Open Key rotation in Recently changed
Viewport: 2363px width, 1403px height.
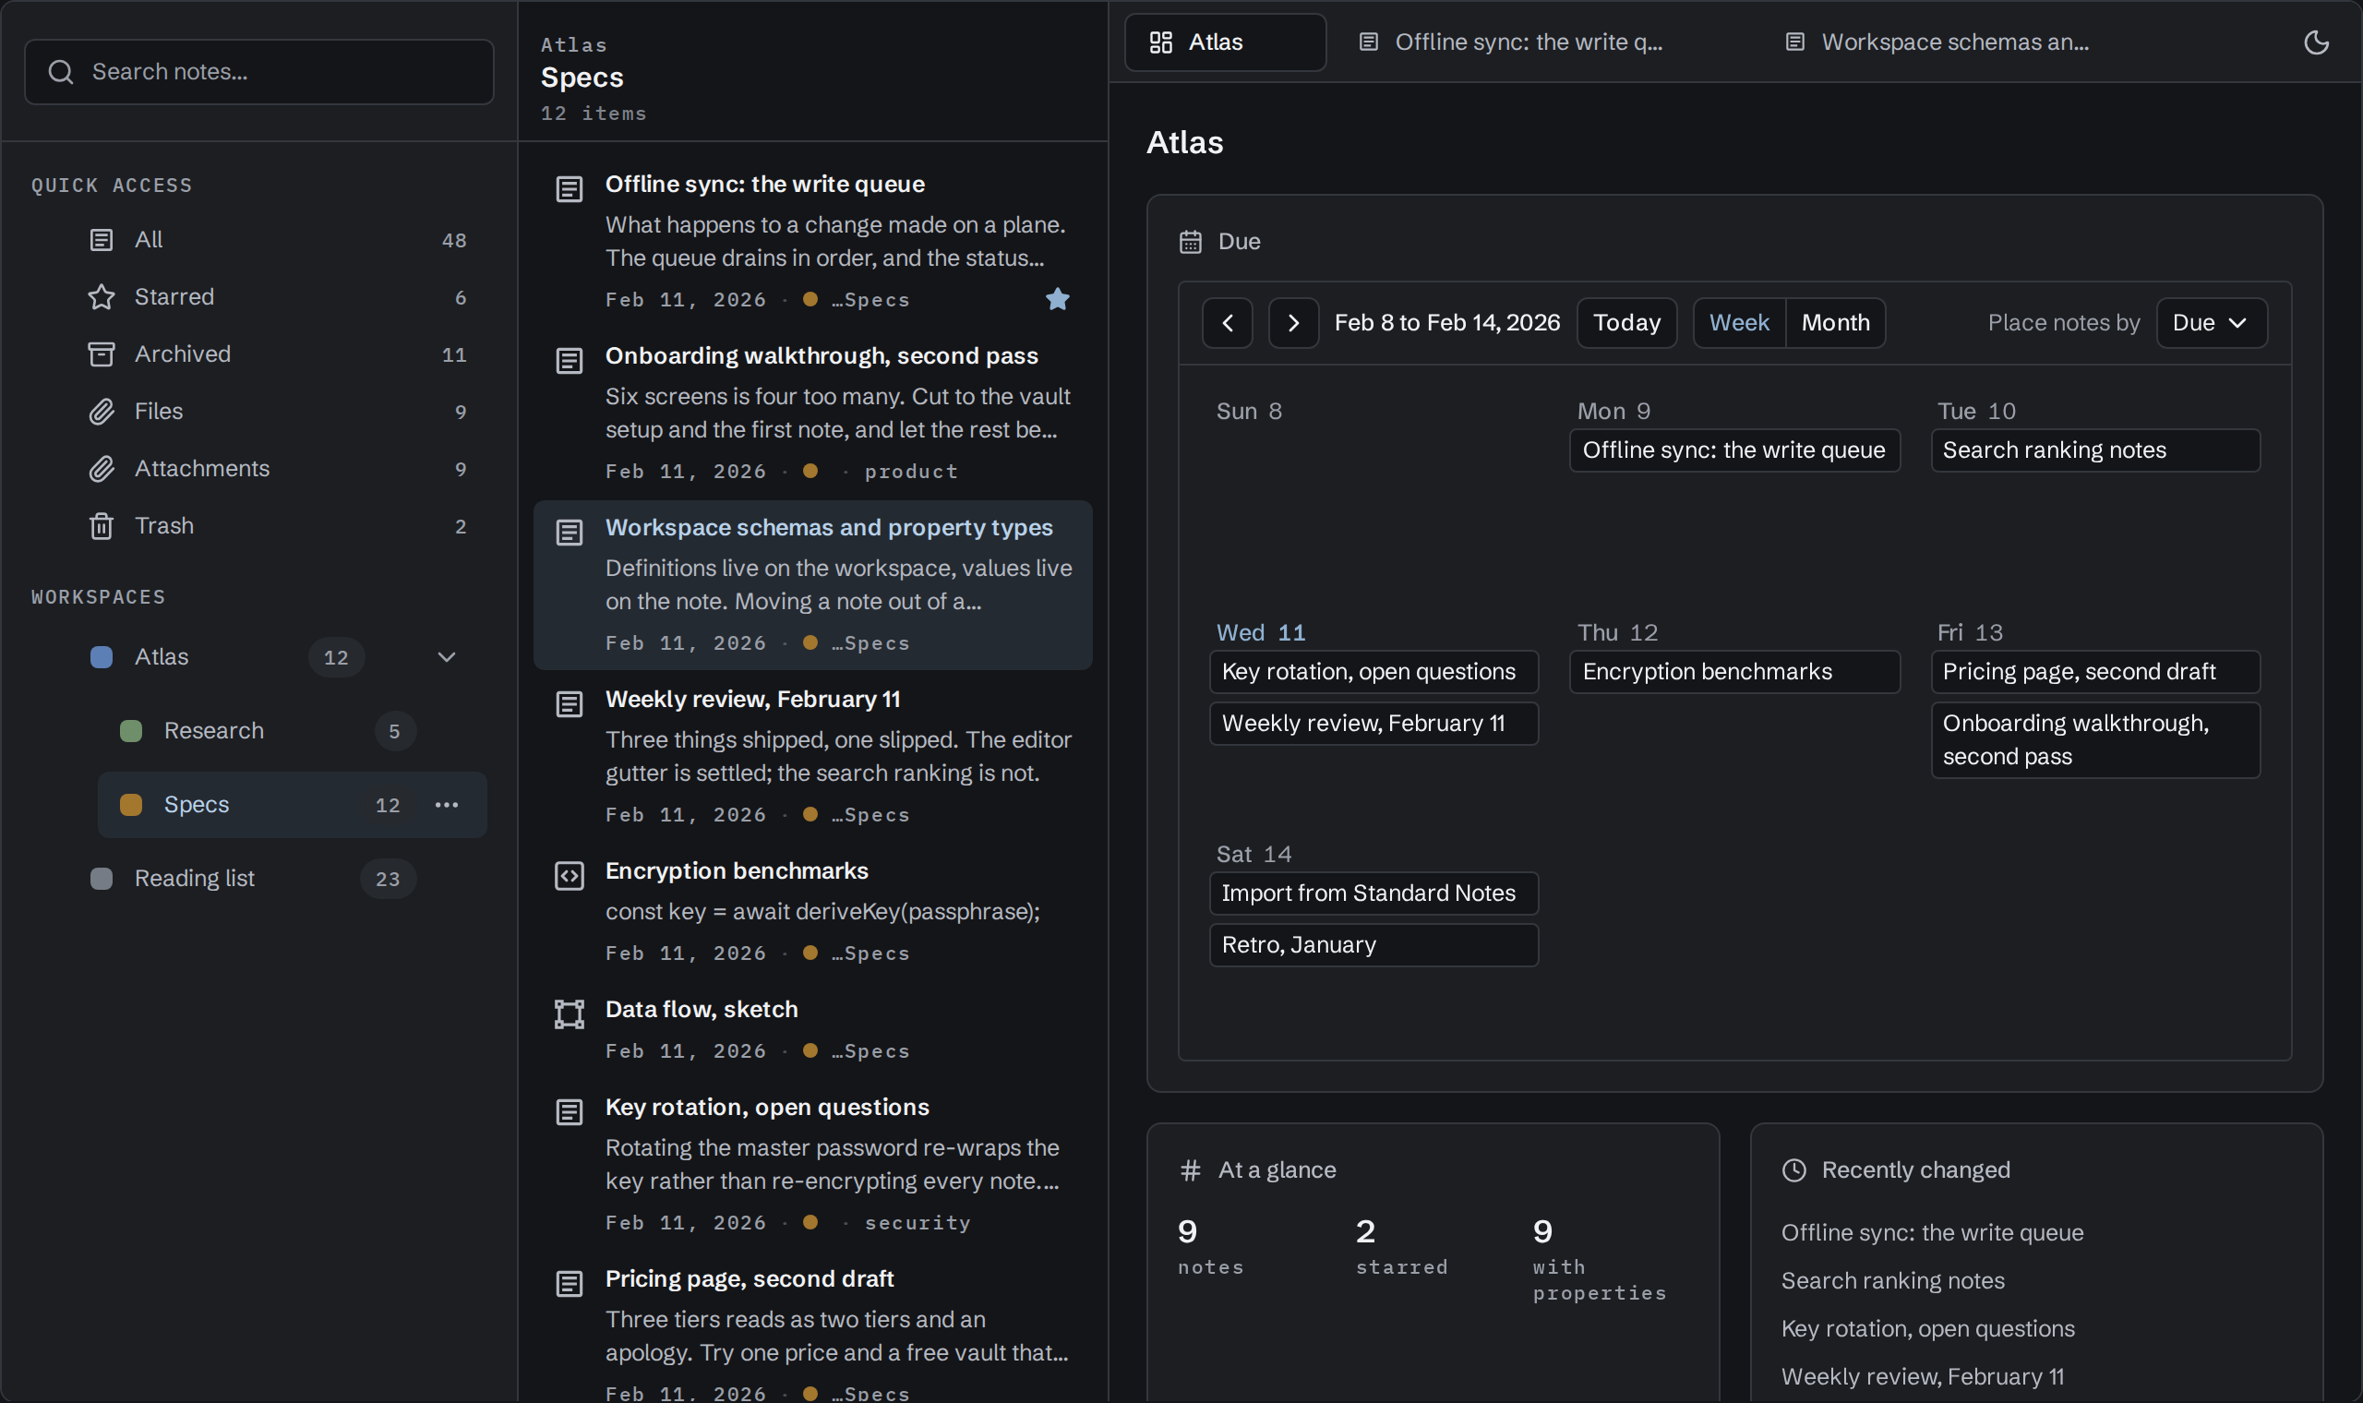pos(1927,1328)
